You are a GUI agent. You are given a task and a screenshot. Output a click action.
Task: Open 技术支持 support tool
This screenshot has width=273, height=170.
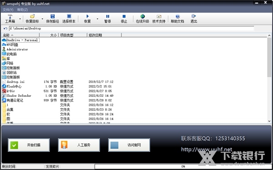(159, 19)
